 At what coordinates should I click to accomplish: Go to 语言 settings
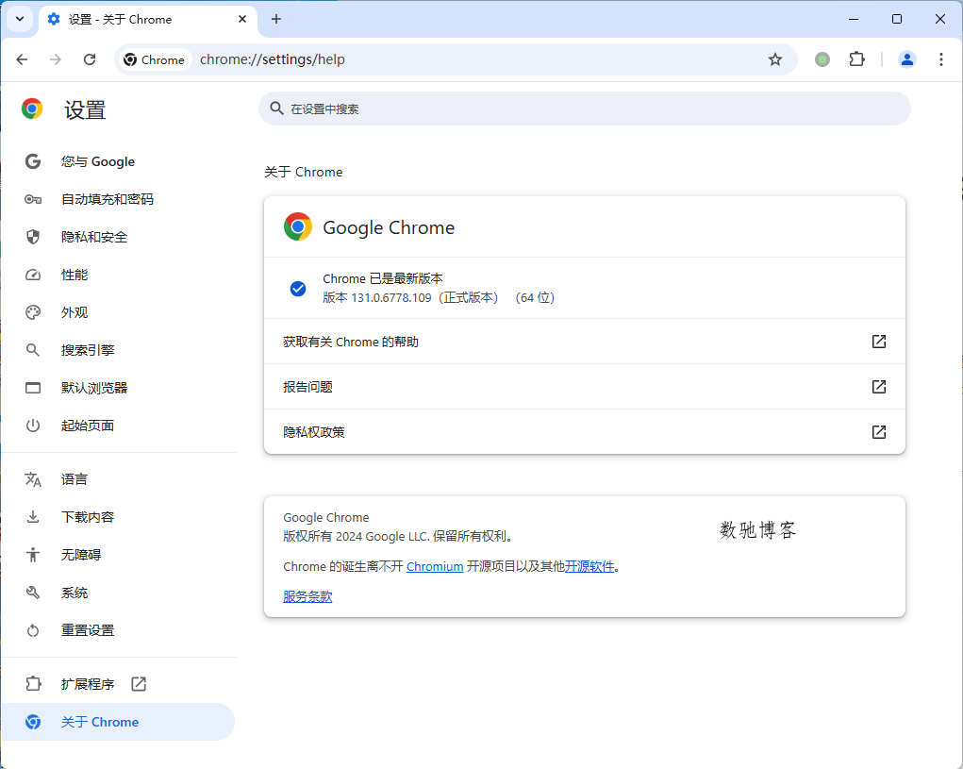click(x=119, y=479)
